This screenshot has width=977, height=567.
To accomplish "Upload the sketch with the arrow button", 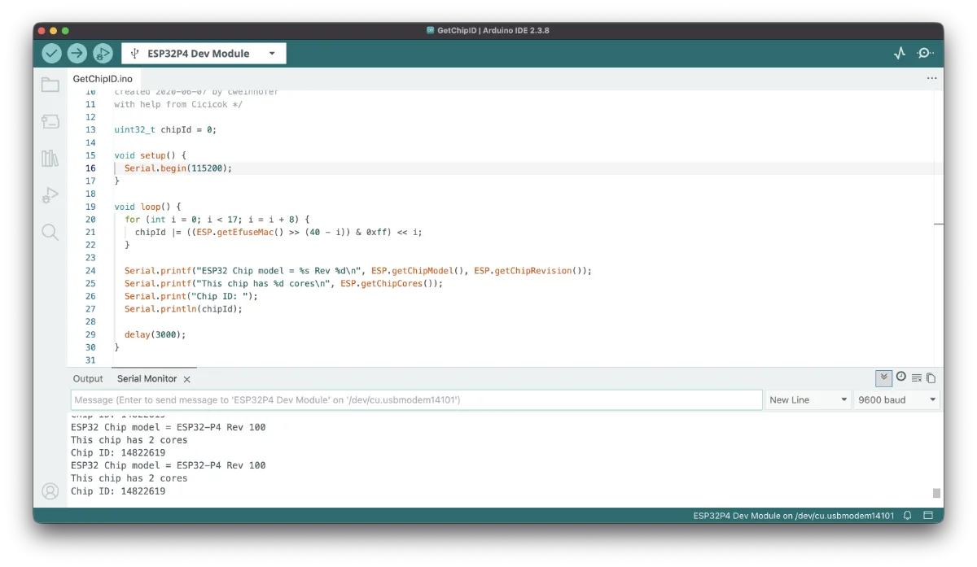I will 77,54.
